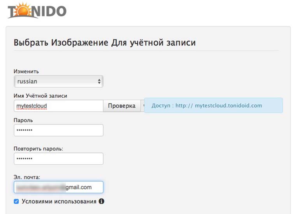Click the Эл. почта email field

coord(58,187)
